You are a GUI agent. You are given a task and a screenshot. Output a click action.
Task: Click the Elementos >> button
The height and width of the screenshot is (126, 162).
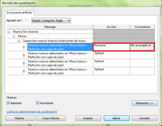coord(145,103)
